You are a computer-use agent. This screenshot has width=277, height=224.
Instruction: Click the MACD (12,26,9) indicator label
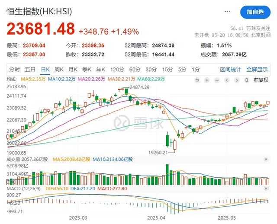pyautogui.click(x=23, y=189)
